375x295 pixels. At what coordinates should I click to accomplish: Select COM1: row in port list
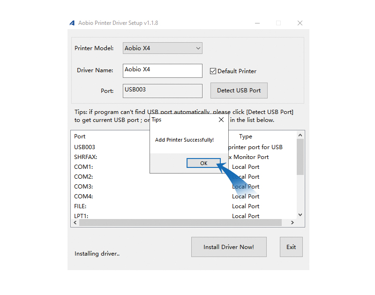184,167
